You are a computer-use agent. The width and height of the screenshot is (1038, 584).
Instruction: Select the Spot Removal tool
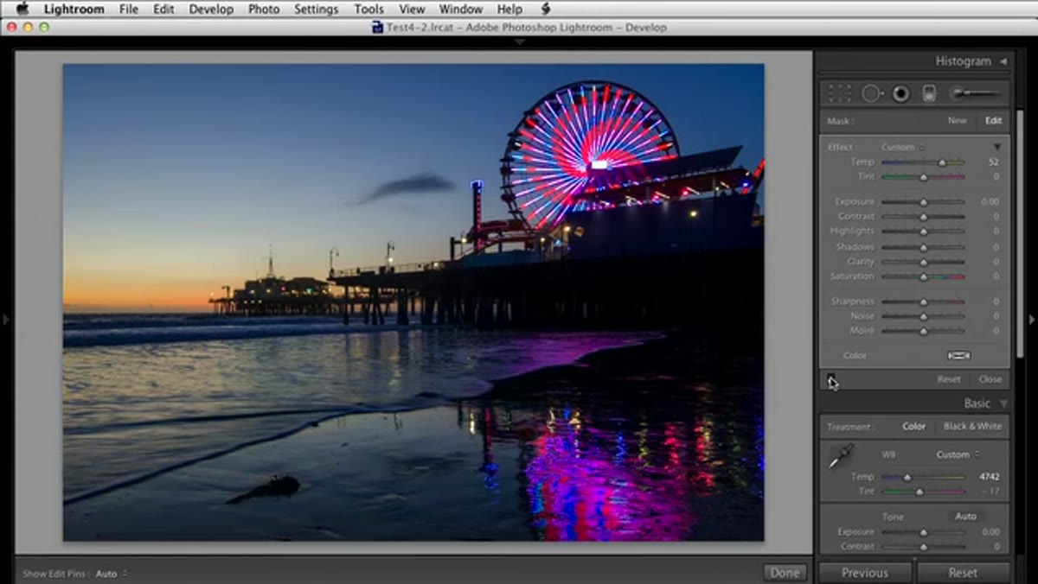(x=871, y=93)
